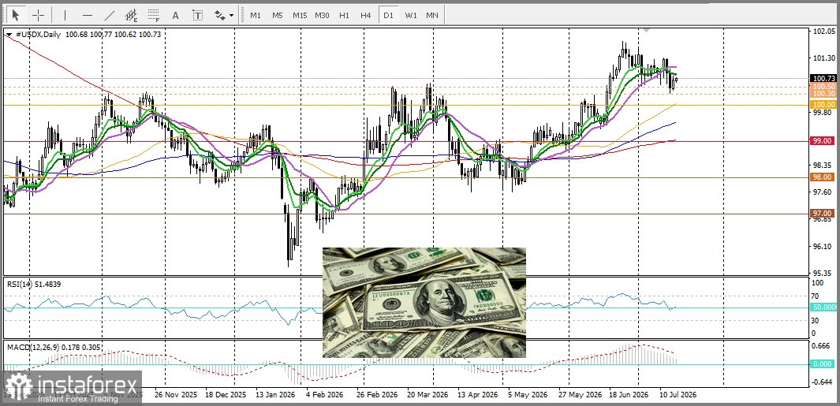This screenshot has height=406, width=840.
Task: Toggle the D1 daily timeframe
Action: tap(388, 16)
